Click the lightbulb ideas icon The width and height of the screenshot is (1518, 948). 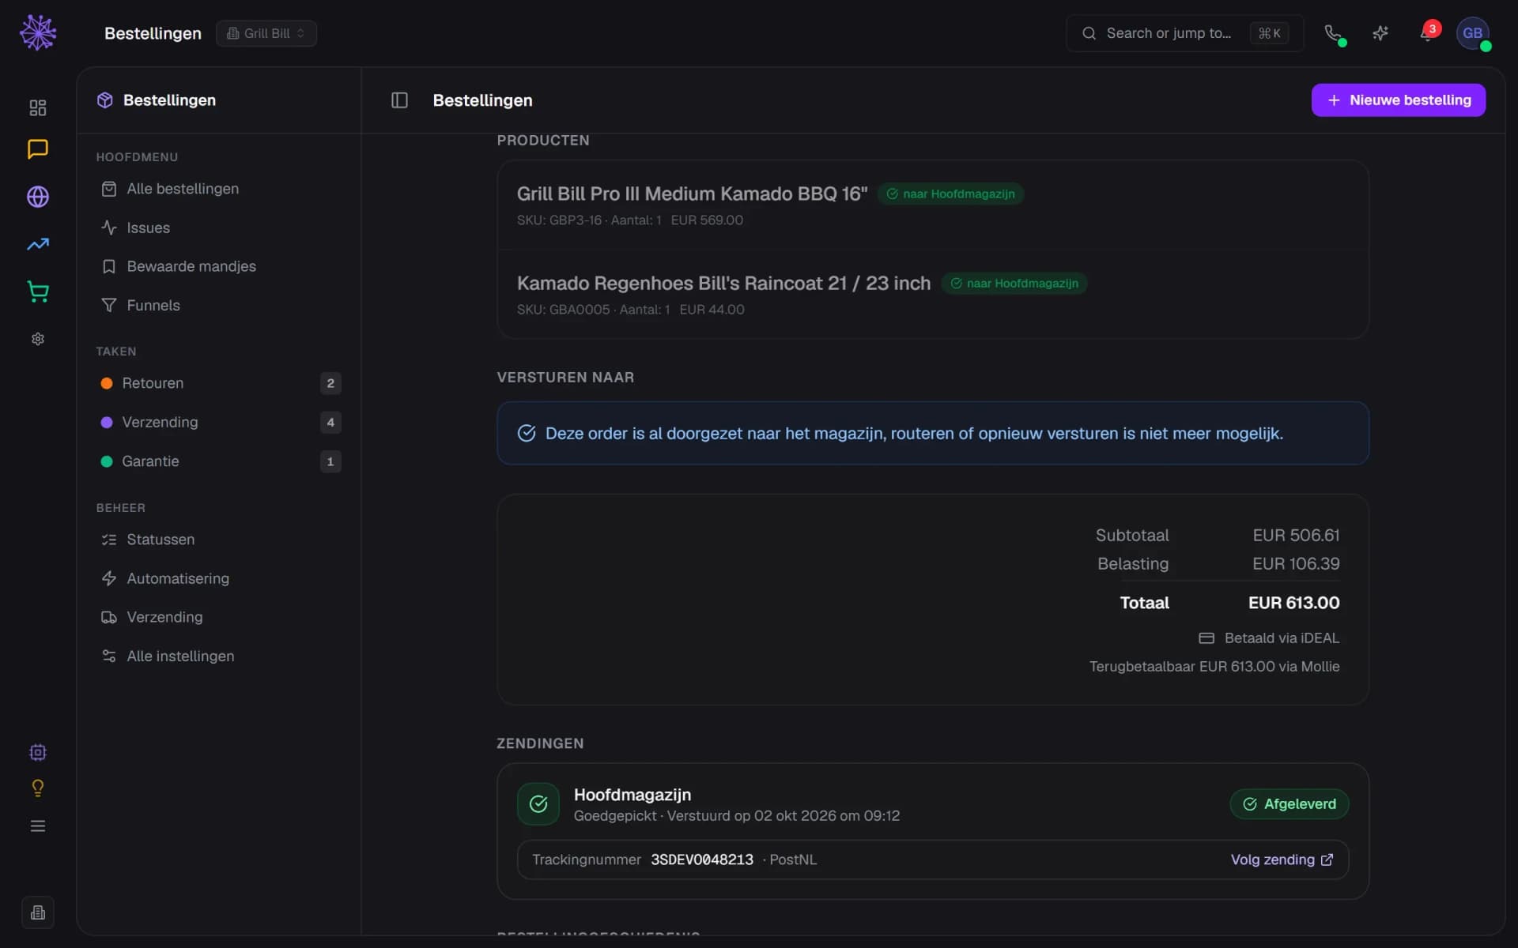(38, 788)
